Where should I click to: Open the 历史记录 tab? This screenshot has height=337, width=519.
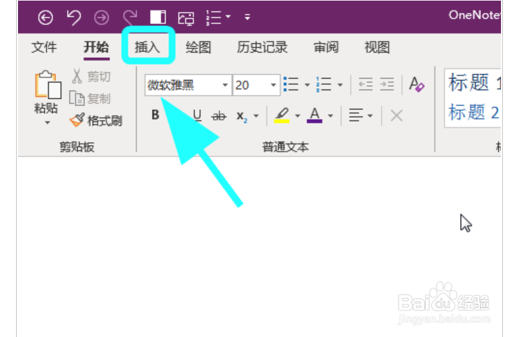tap(262, 48)
